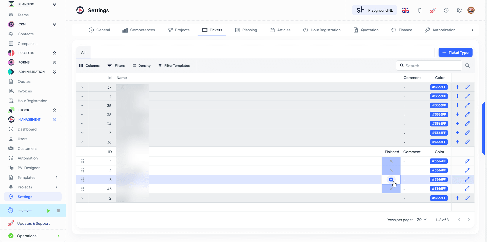This screenshot has width=487, height=242.
Task: Click the #3366FF color swatch for row 1
Action: tap(439, 96)
